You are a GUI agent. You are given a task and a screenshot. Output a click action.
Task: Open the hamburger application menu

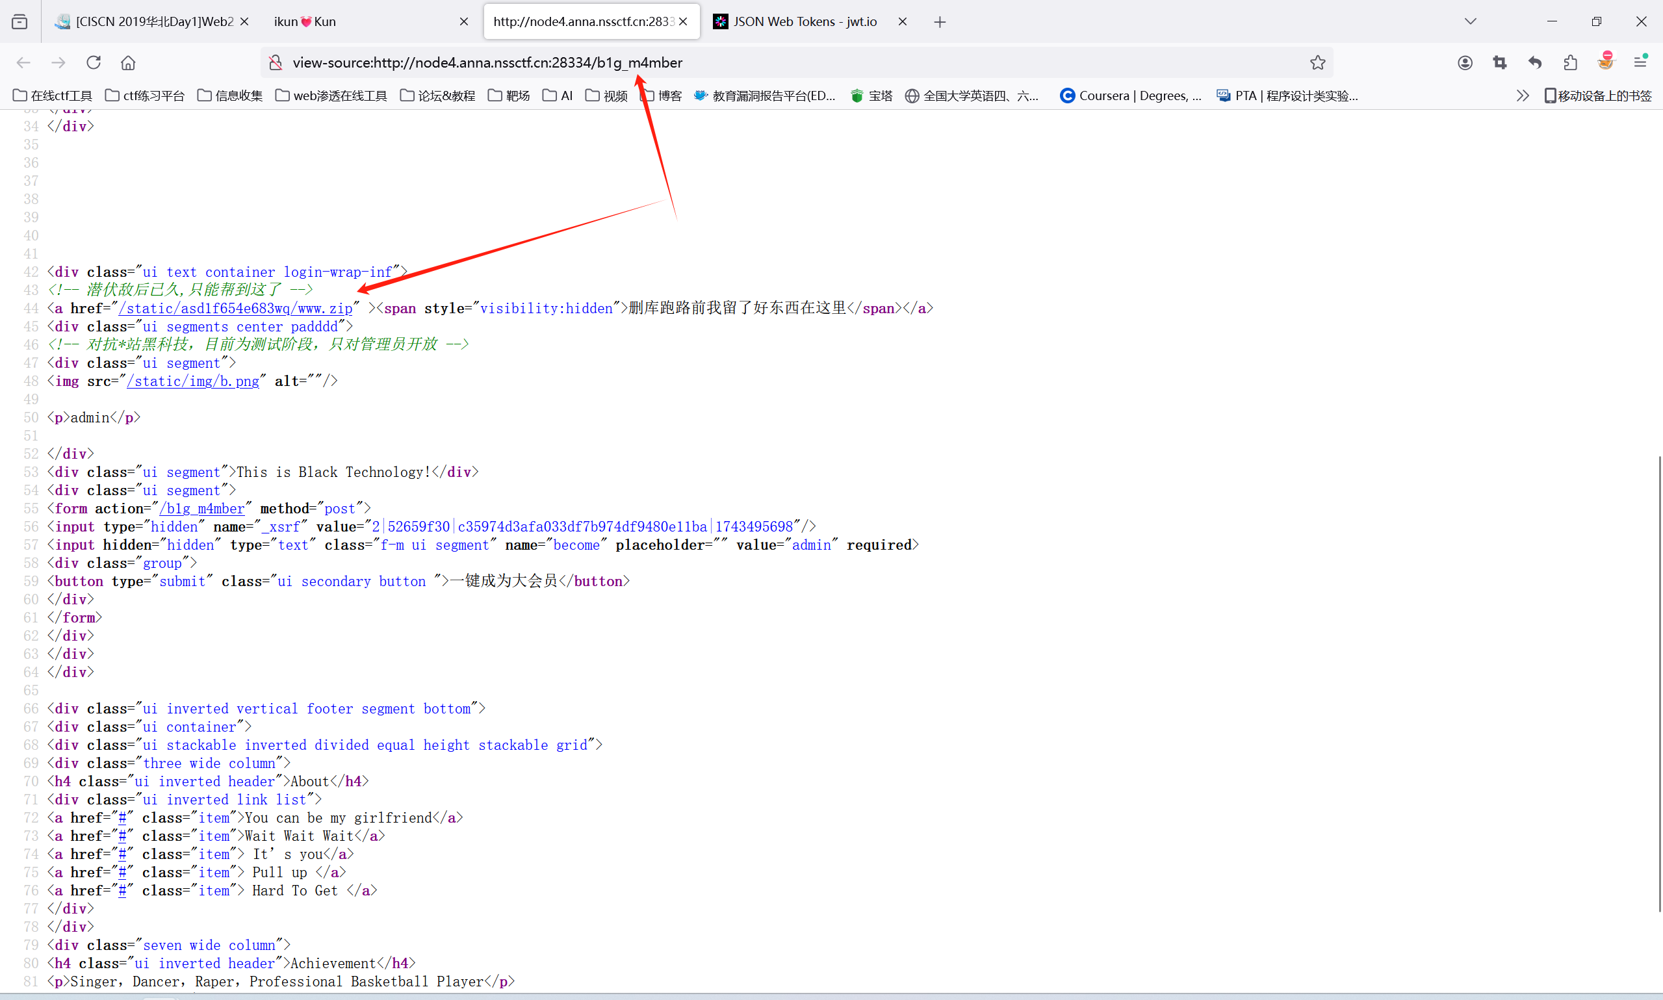(1640, 62)
